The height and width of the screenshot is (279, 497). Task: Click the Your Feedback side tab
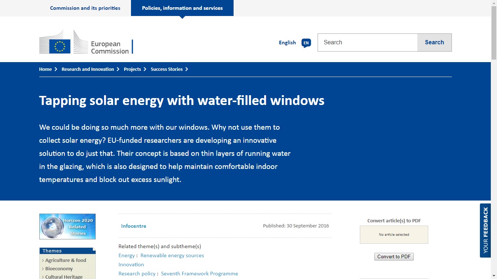click(x=485, y=230)
